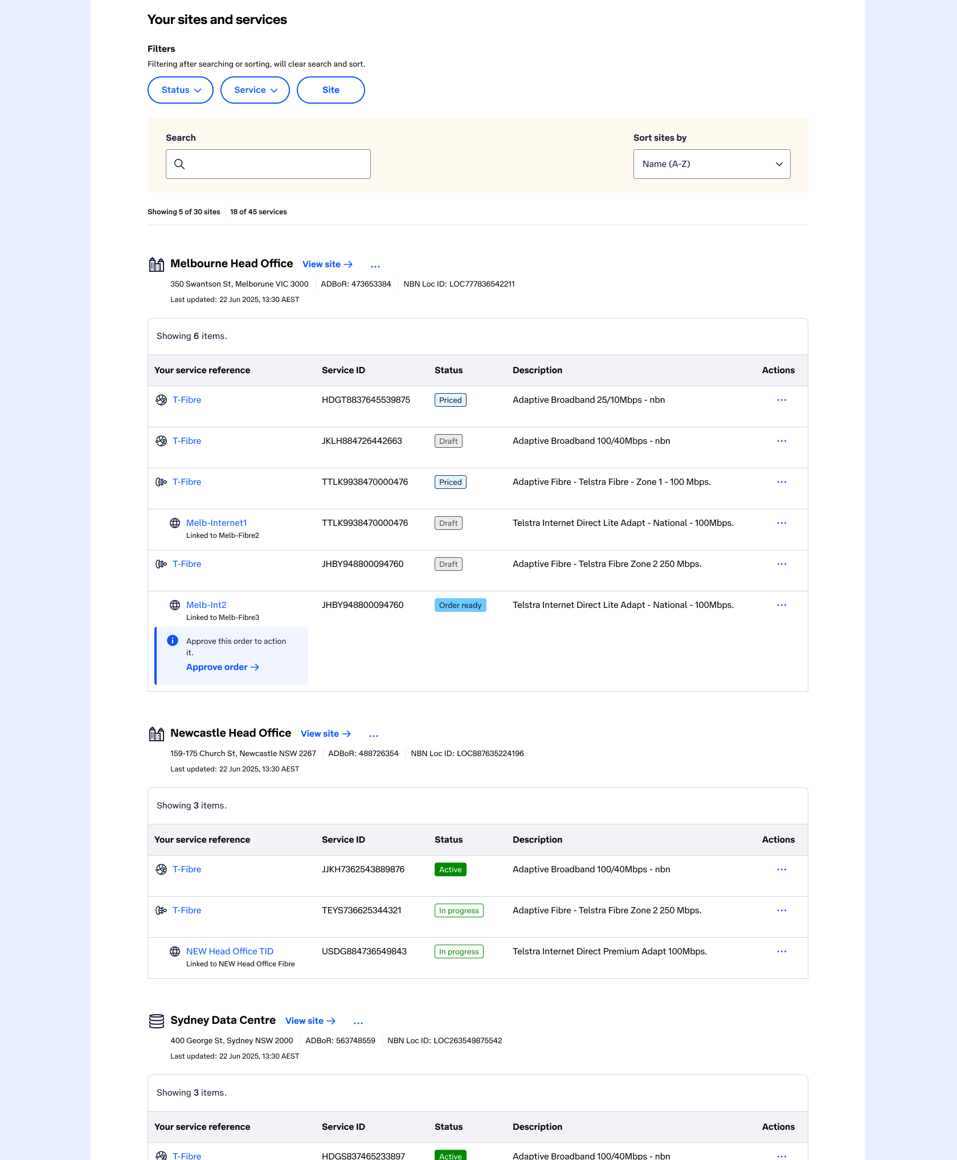Viewport: 957px width, 1160px height.
Task: Open View site link for Newcastle Head Office
Action: point(326,734)
